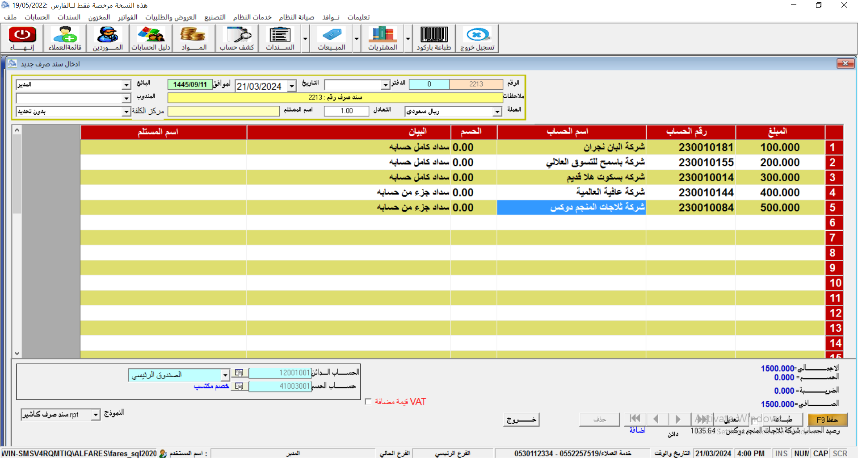The width and height of the screenshot is (858, 458).
Task: Click the exchange rate field showing 1.00
Action: [x=346, y=111]
